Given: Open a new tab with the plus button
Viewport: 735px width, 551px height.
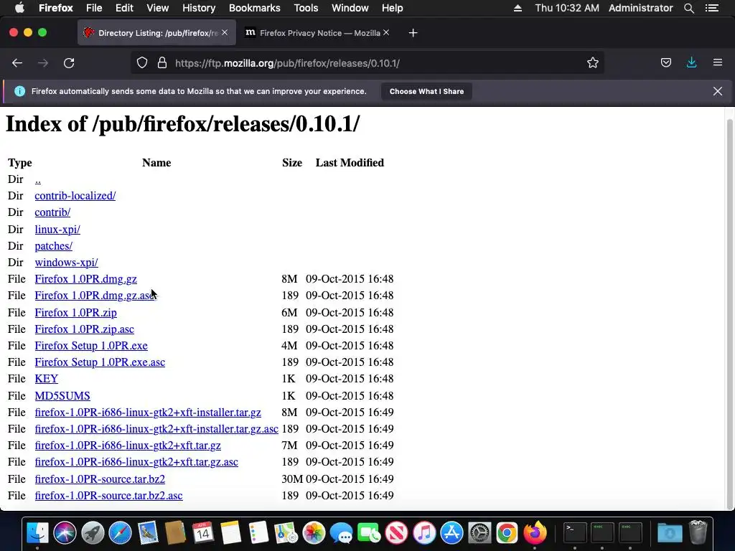Looking at the screenshot, I should 413,33.
